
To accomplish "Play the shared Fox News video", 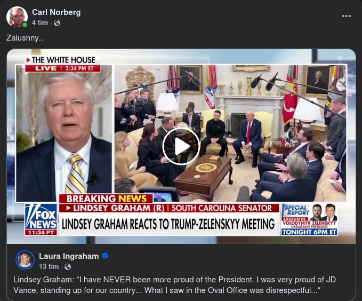I will 181,146.
